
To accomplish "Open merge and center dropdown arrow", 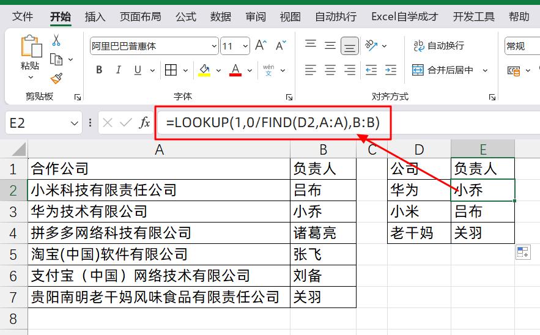I will (485, 70).
